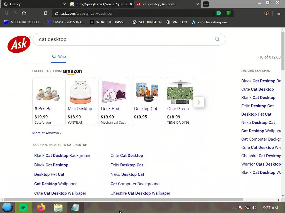Click the magnifier search icon in Ask box
Screen dimensions: 285x213
point(217,39)
